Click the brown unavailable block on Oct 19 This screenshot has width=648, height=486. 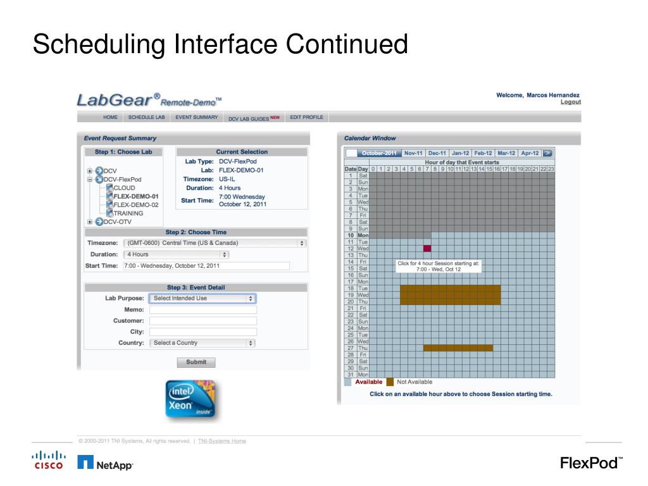click(x=451, y=295)
